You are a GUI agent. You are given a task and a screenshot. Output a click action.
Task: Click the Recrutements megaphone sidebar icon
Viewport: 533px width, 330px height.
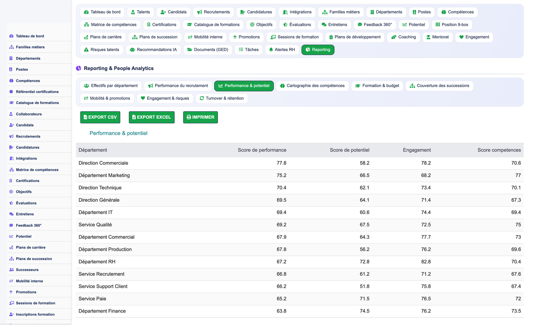click(x=11, y=137)
